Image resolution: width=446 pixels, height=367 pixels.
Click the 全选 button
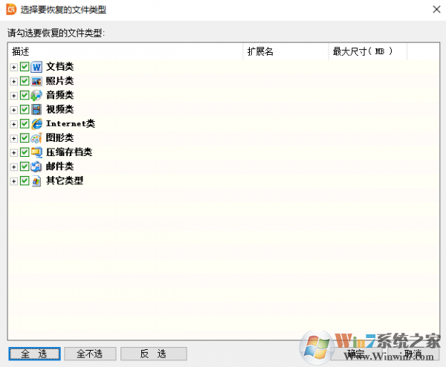(x=34, y=354)
